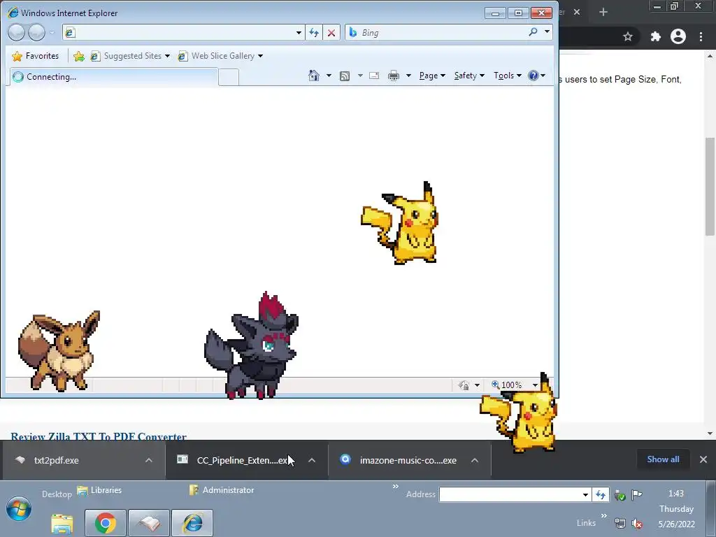The height and width of the screenshot is (537, 716).
Task: Stop page loading with red X button
Action: 331,32
